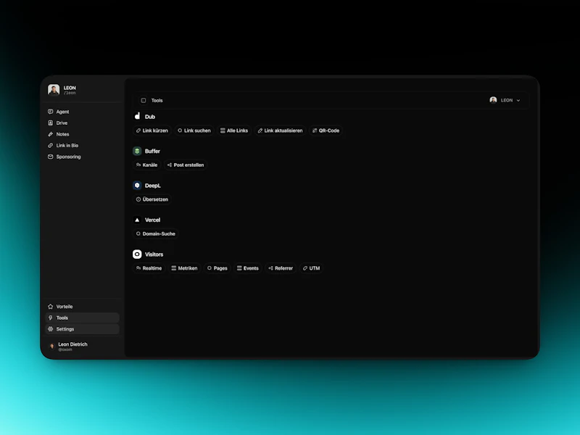Open the Referrer tool
The height and width of the screenshot is (435, 580).
point(281,268)
